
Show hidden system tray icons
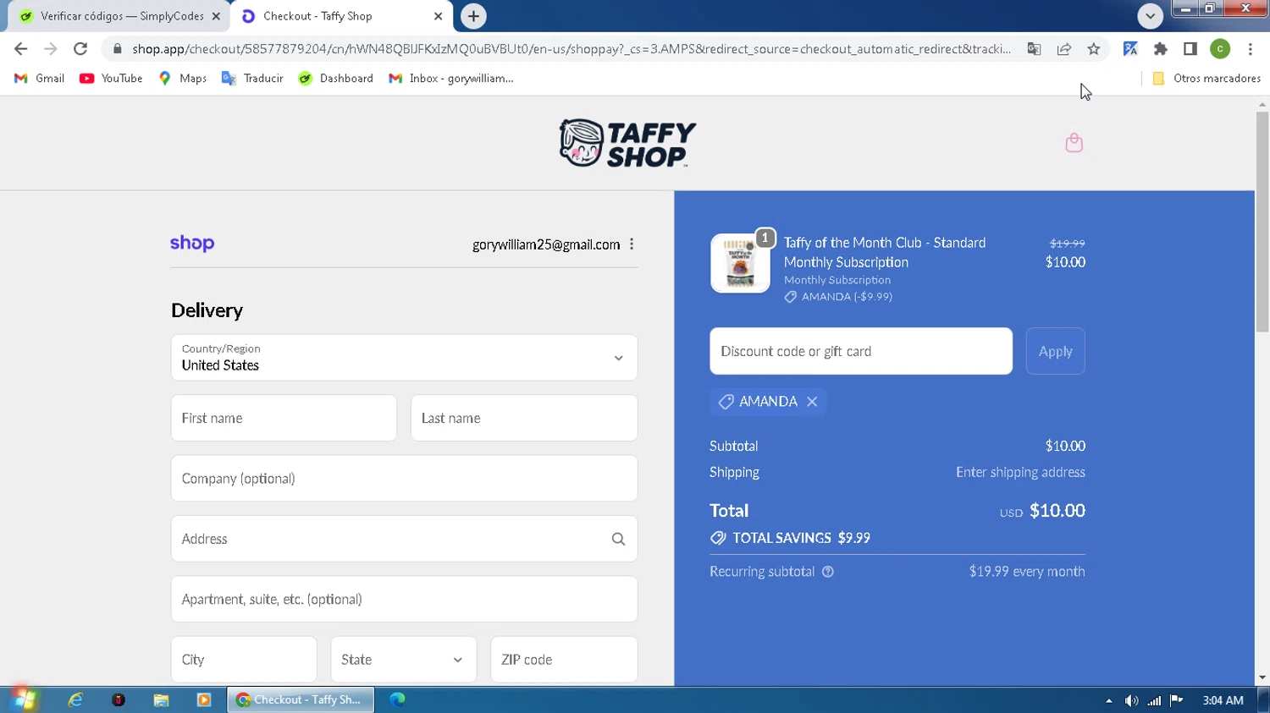point(1108,700)
